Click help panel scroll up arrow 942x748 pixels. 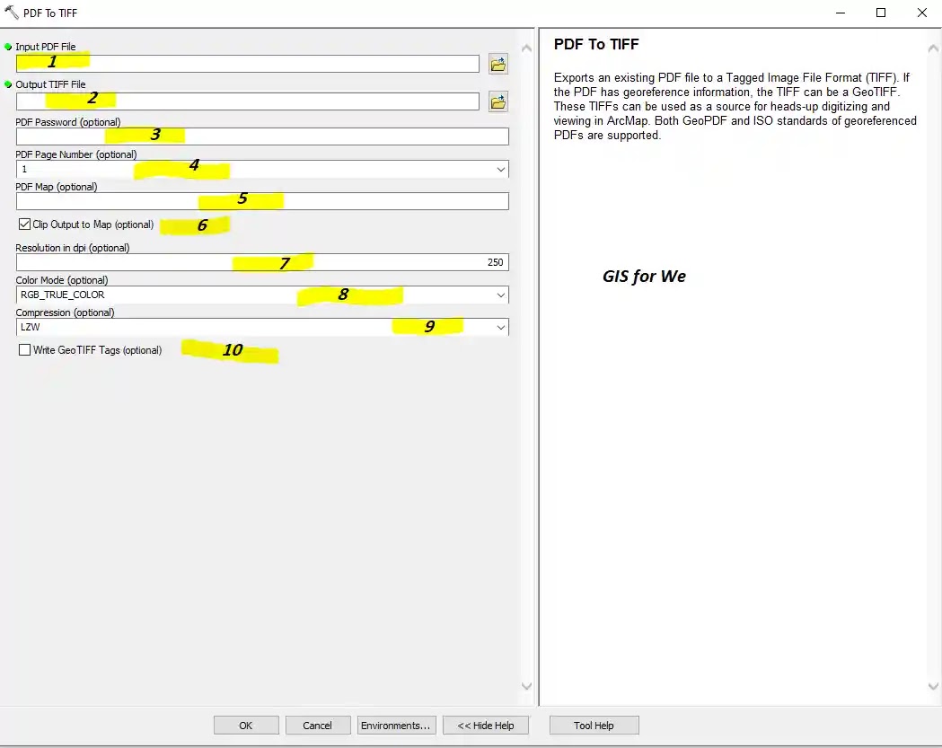pyautogui.click(x=933, y=48)
